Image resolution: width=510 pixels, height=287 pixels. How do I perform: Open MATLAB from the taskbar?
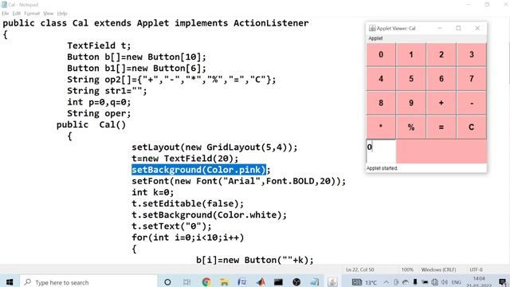[x=261, y=282]
